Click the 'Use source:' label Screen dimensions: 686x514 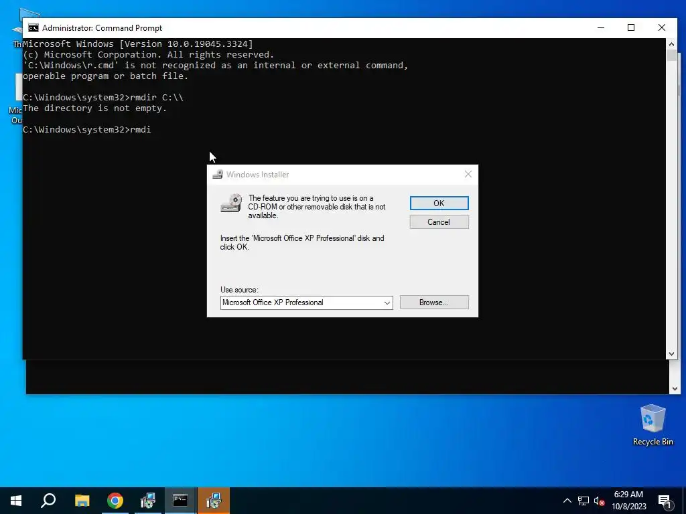[239, 290]
